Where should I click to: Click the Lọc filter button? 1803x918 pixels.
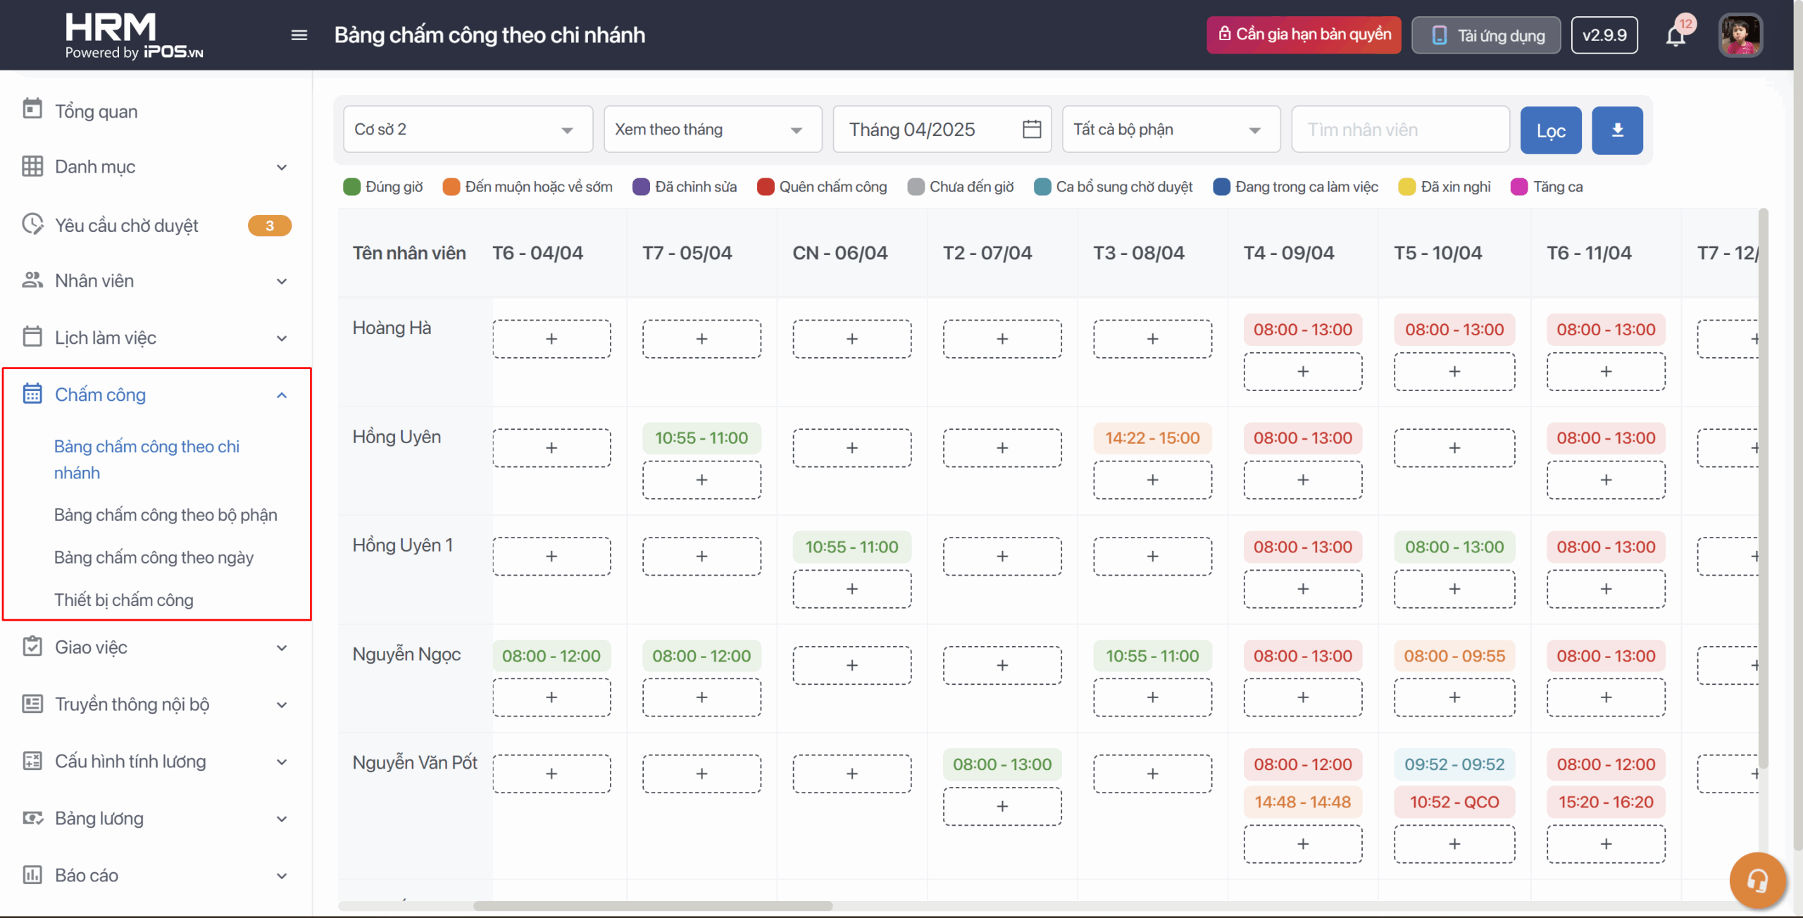point(1550,130)
